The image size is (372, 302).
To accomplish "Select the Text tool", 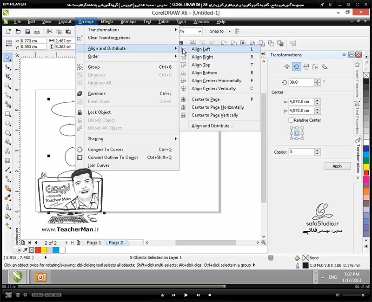I will [x=7, y=151].
